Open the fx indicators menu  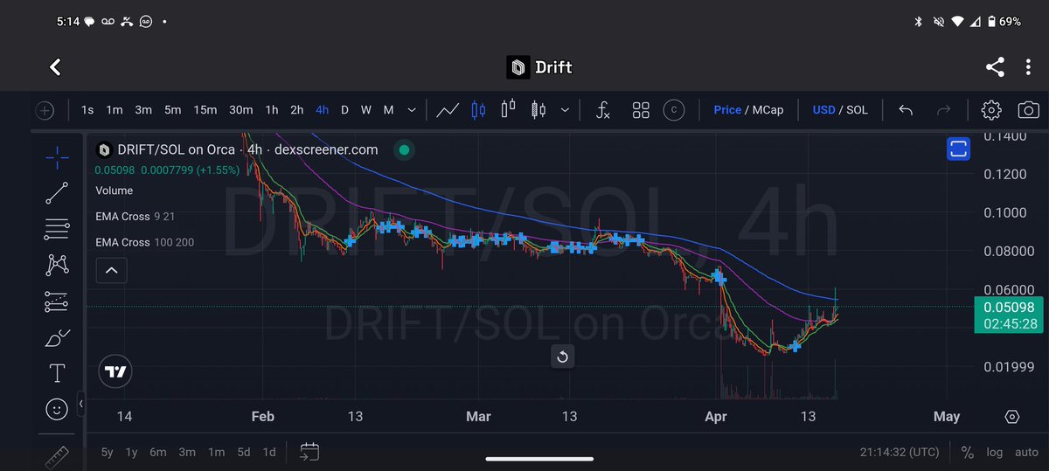coord(603,110)
